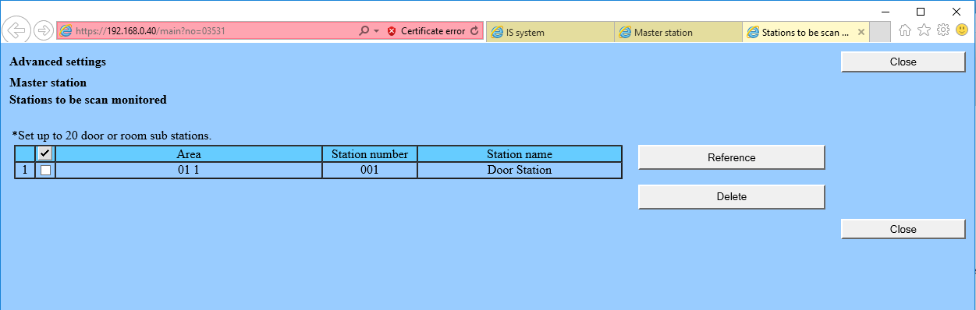This screenshot has width=976, height=310.
Task: Switch to the Master station tab
Action: click(678, 32)
